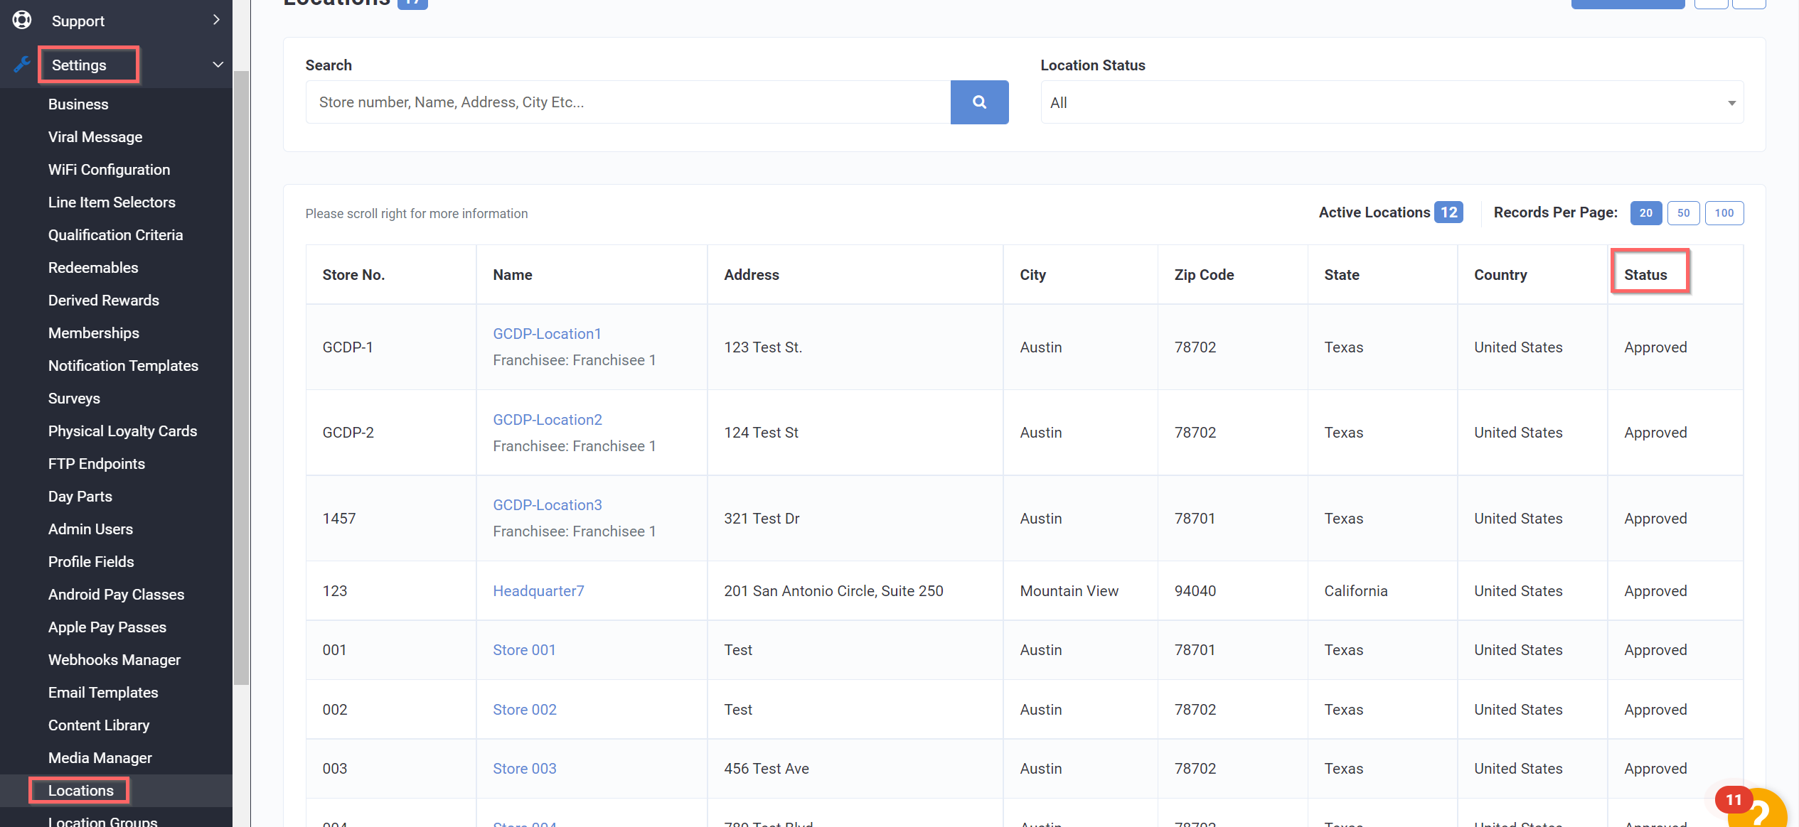Screen dimensions: 1799x827
Task: Click the search magnifier button
Action: coord(979,102)
